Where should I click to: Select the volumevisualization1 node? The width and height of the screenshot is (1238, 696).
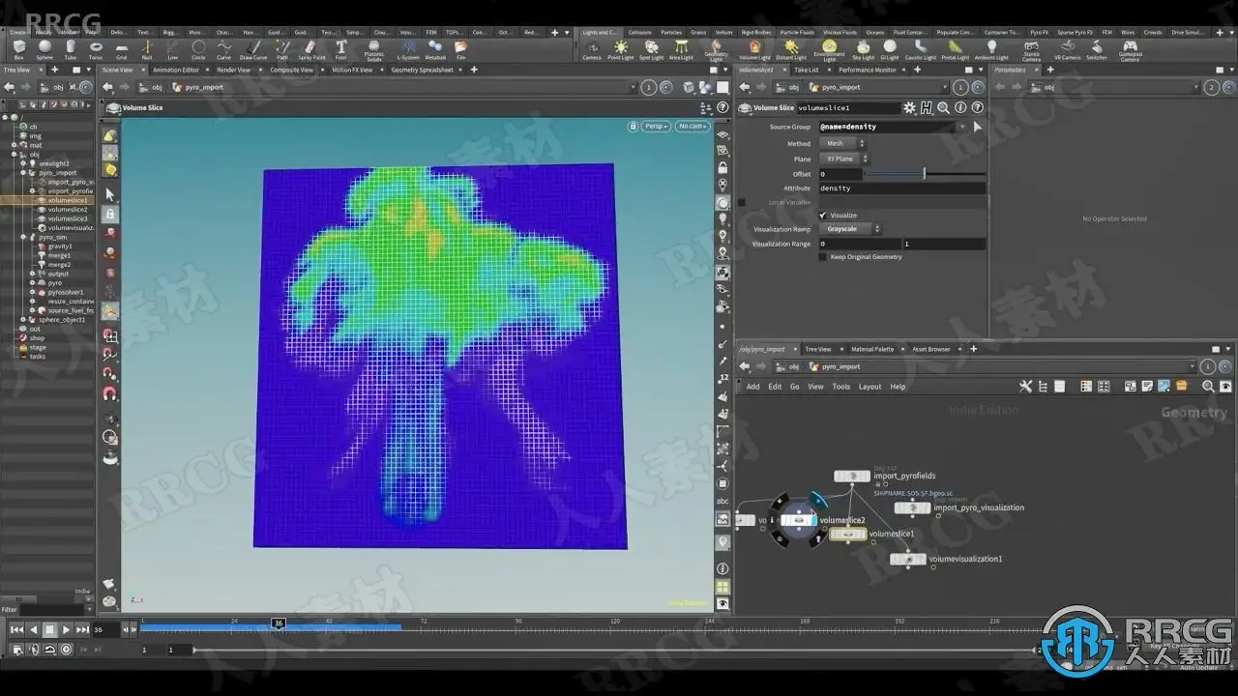coord(907,559)
